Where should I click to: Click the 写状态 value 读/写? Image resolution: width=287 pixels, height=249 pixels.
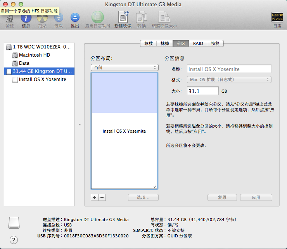(173, 225)
